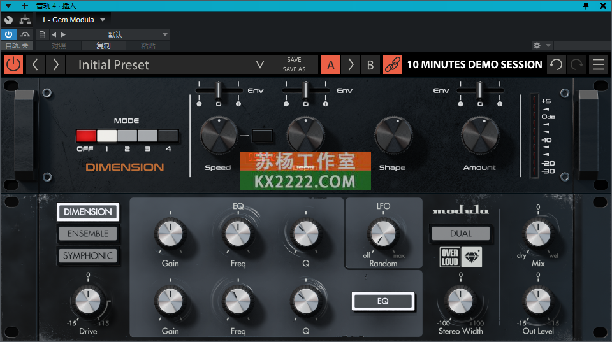
Task: Adjust the Amount knob
Action: click(480, 135)
